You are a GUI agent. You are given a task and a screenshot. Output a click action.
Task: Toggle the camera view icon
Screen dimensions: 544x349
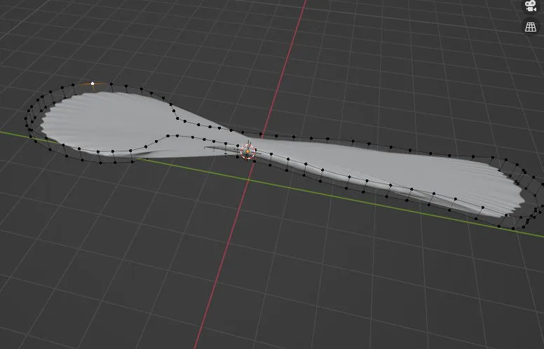pyautogui.click(x=531, y=6)
